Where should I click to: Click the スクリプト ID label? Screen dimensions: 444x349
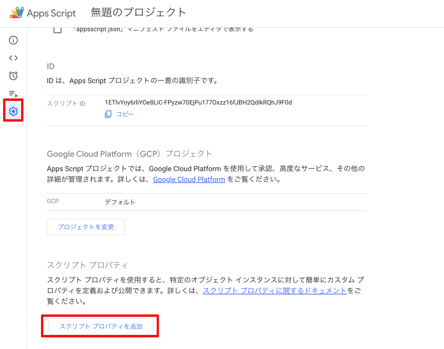66,104
